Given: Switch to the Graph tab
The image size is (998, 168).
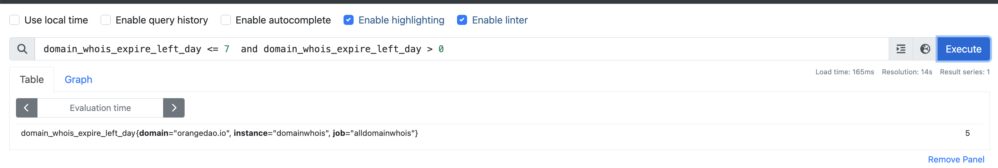Looking at the screenshot, I should (x=78, y=80).
